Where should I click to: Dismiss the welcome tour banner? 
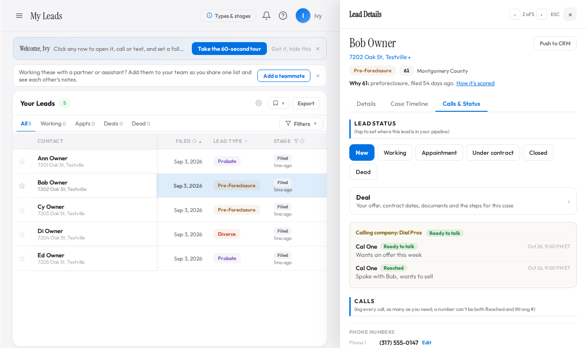(318, 49)
